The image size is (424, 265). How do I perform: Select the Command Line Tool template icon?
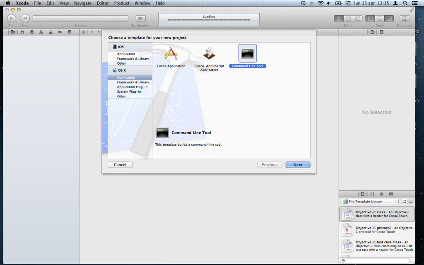[x=248, y=53]
